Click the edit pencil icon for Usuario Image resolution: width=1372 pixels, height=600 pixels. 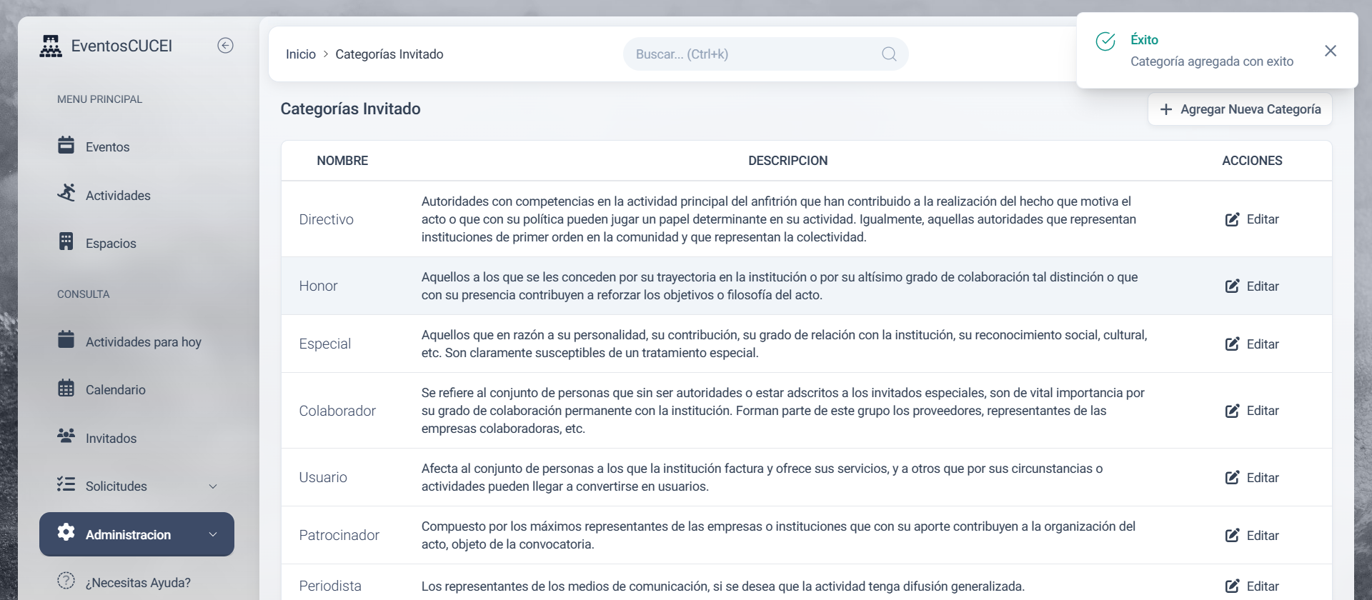(1232, 478)
